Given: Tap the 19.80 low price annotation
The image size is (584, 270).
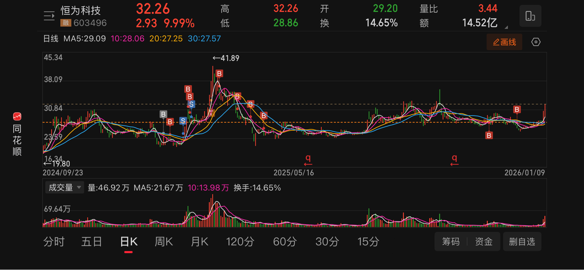Looking at the screenshot, I should point(57,164).
